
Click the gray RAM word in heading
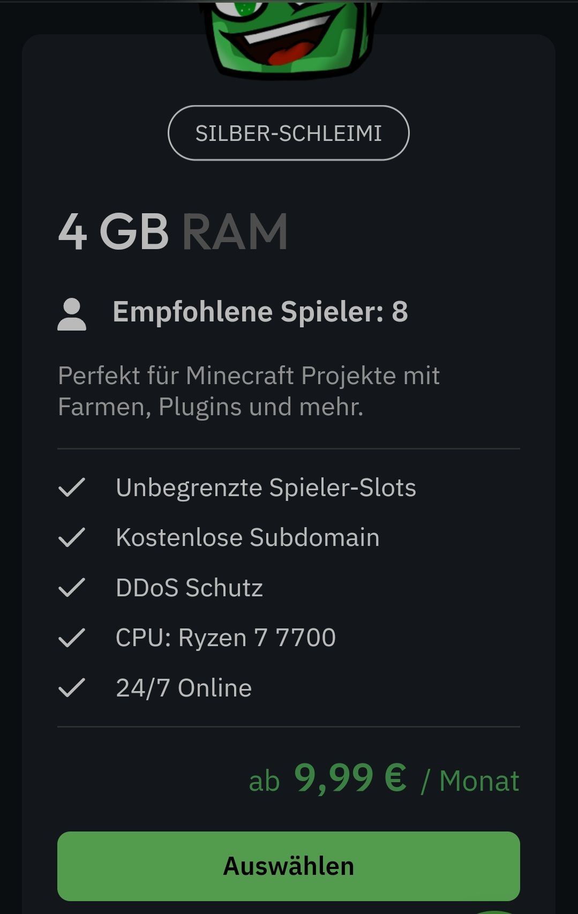click(x=235, y=231)
